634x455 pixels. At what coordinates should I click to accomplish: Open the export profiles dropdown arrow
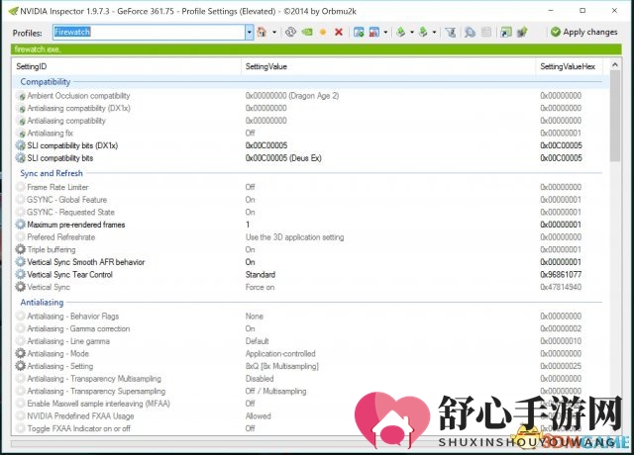point(412,32)
